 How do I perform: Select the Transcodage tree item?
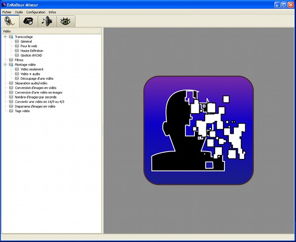[24, 37]
